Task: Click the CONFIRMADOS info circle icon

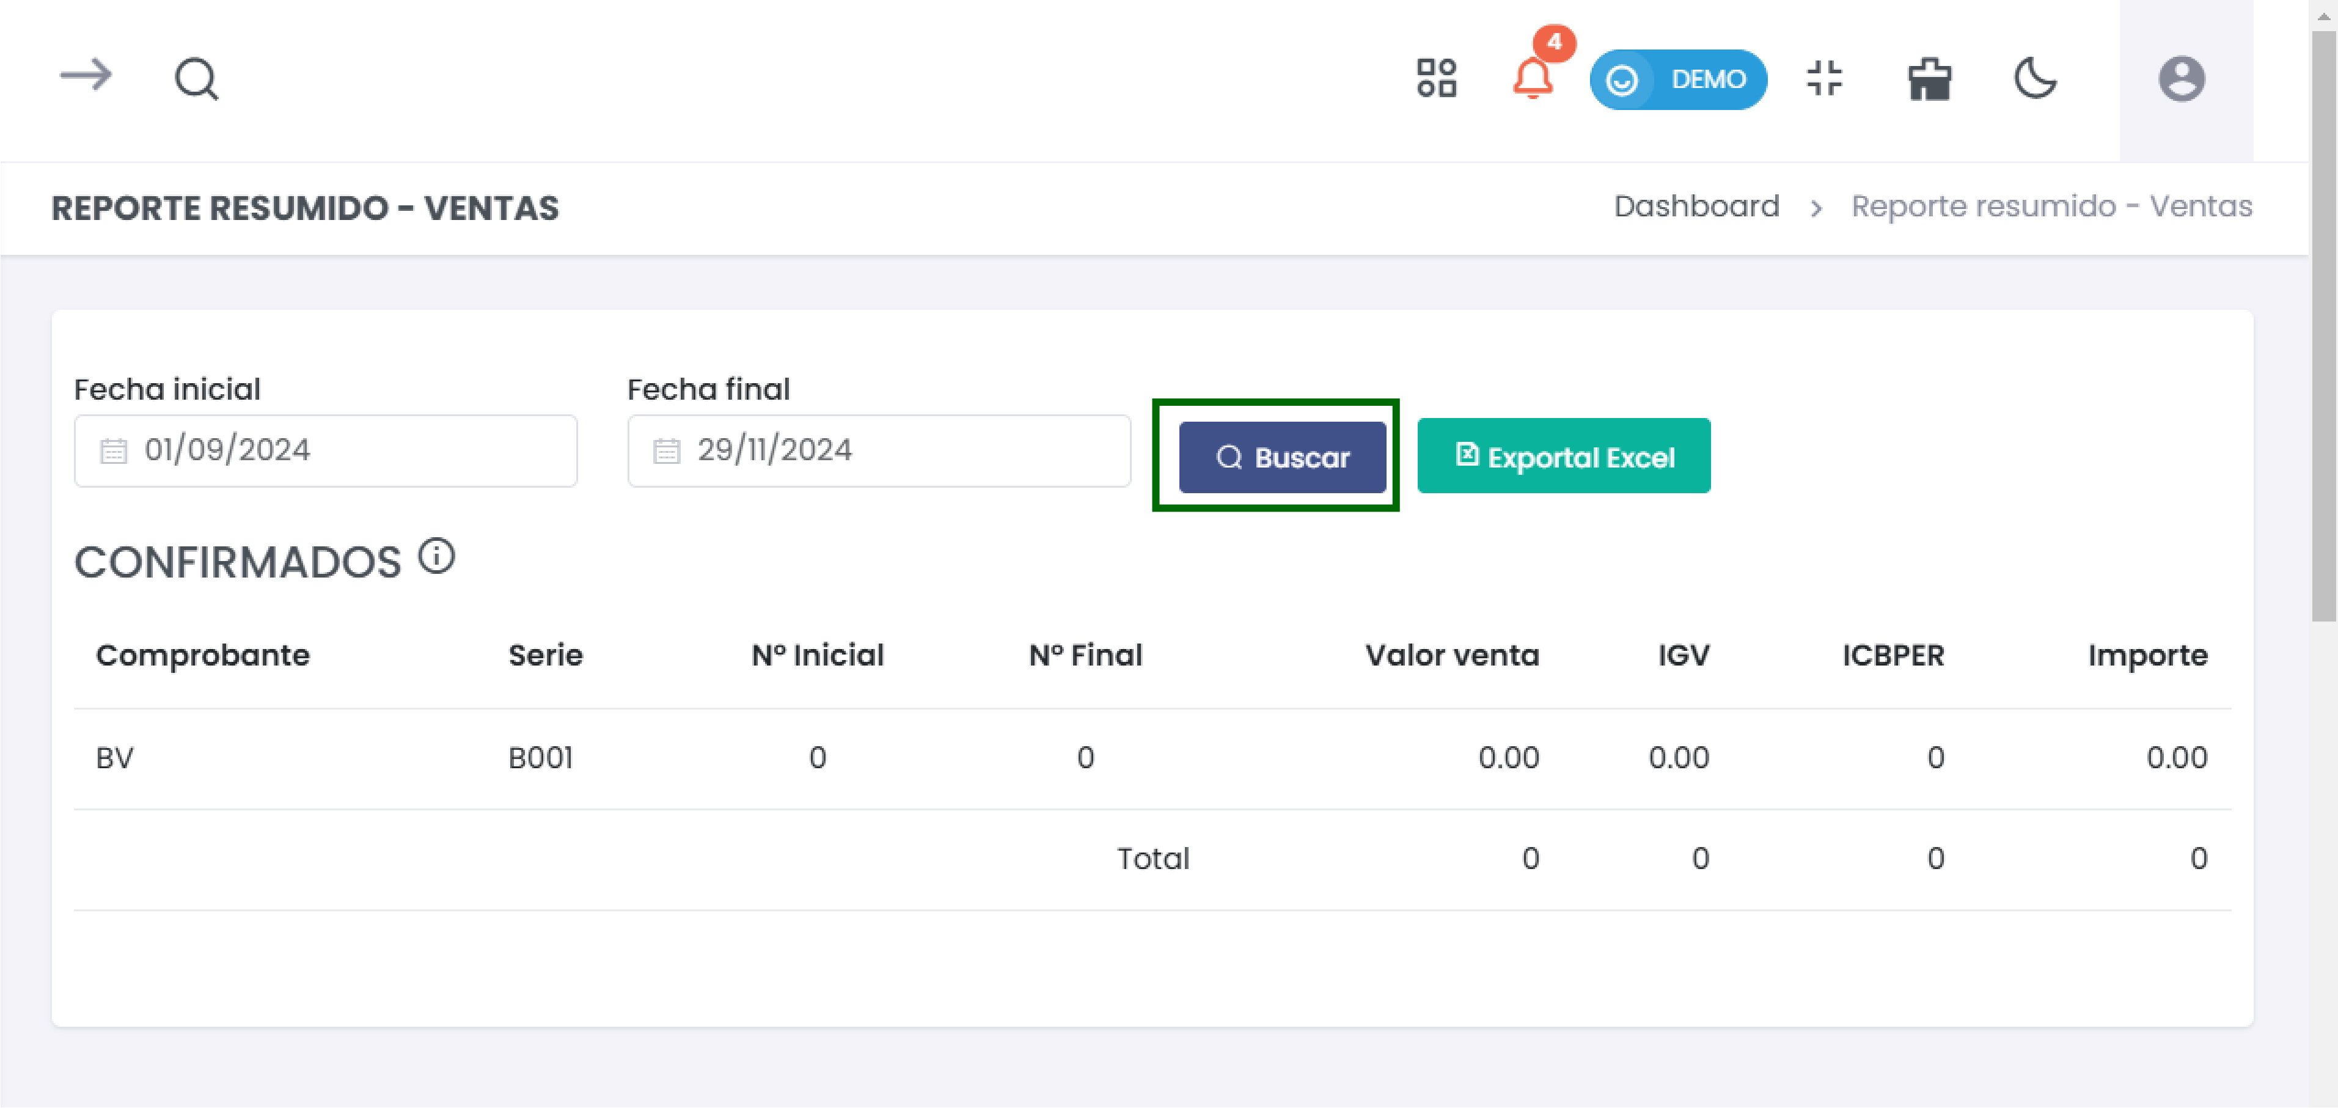Action: coord(436,556)
